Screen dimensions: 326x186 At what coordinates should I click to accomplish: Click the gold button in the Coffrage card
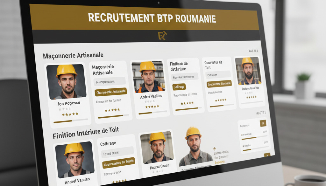point(118,163)
